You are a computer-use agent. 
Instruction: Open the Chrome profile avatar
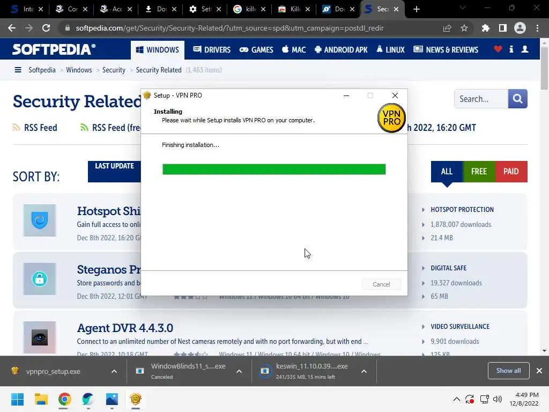(520, 28)
